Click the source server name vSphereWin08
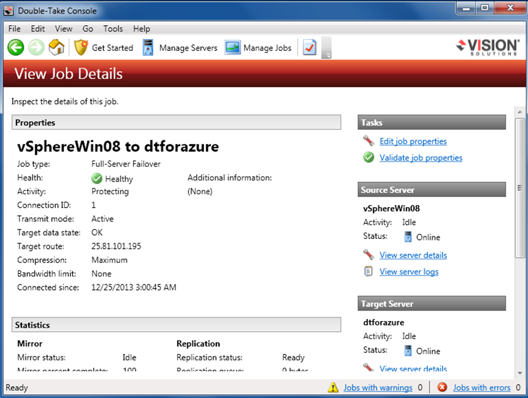This screenshot has width=528, height=398. tap(391, 208)
